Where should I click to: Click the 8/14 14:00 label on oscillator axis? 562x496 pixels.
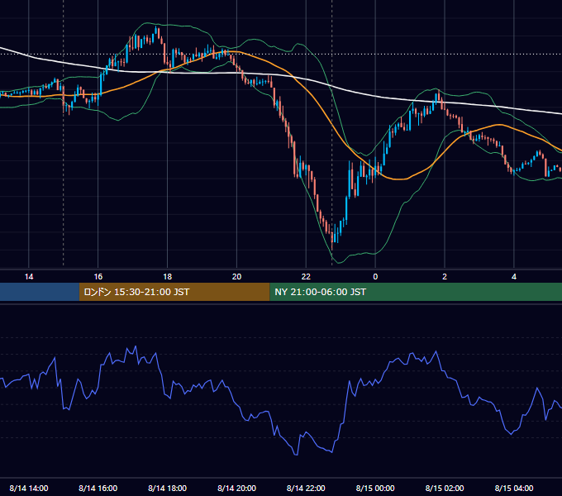(29, 488)
